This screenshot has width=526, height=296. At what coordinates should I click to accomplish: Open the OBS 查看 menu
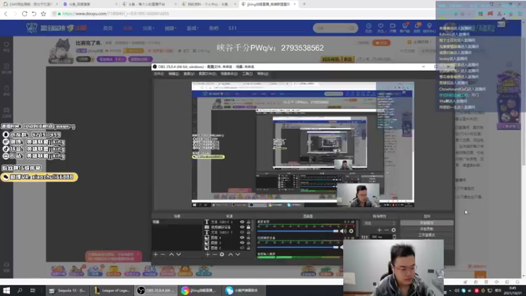[x=189, y=74]
